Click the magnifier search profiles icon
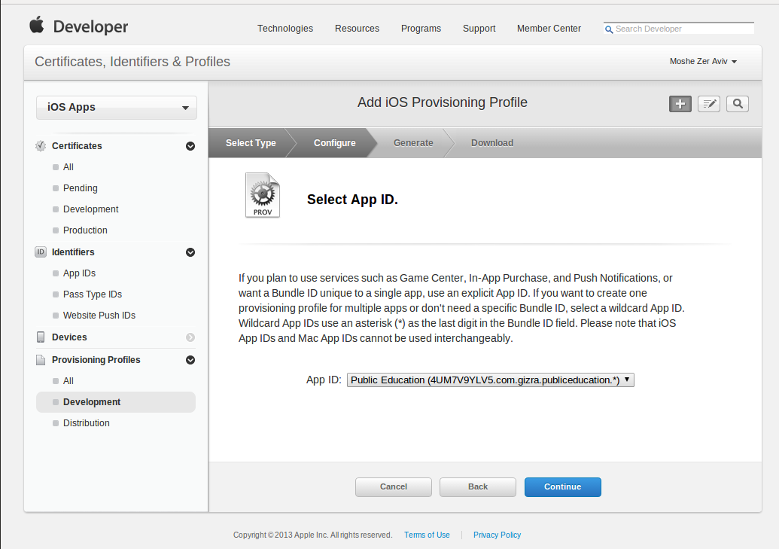This screenshot has width=779, height=549. tap(738, 104)
